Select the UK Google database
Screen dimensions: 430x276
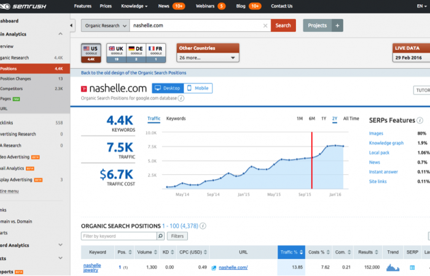point(116,53)
